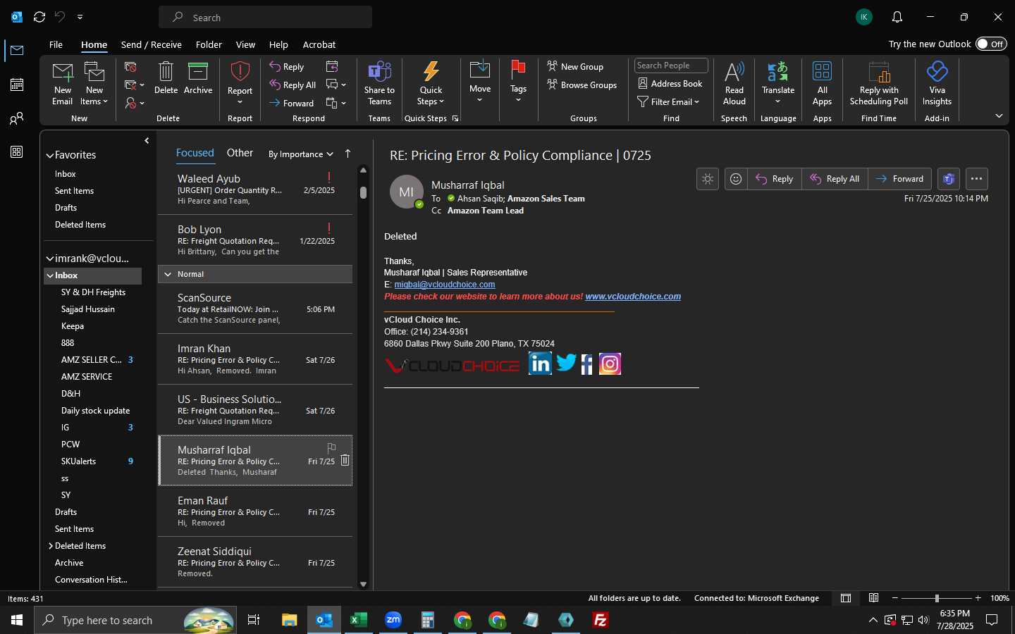This screenshot has width=1015, height=634.
Task: Adjust the zoom slider in status bar
Action: point(937,598)
